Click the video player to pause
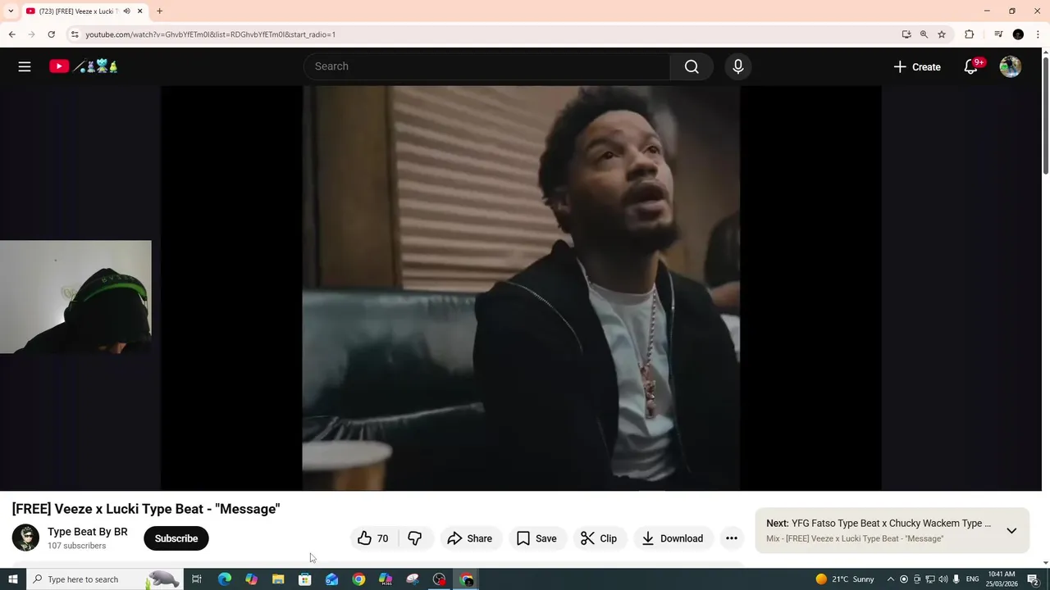Image resolution: width=1050 pixels, height=590 pixels. coord(521,288)
